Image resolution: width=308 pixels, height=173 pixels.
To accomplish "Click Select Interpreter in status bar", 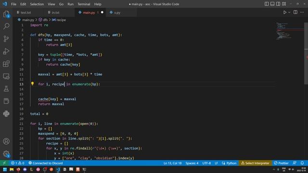I will 255,163.
